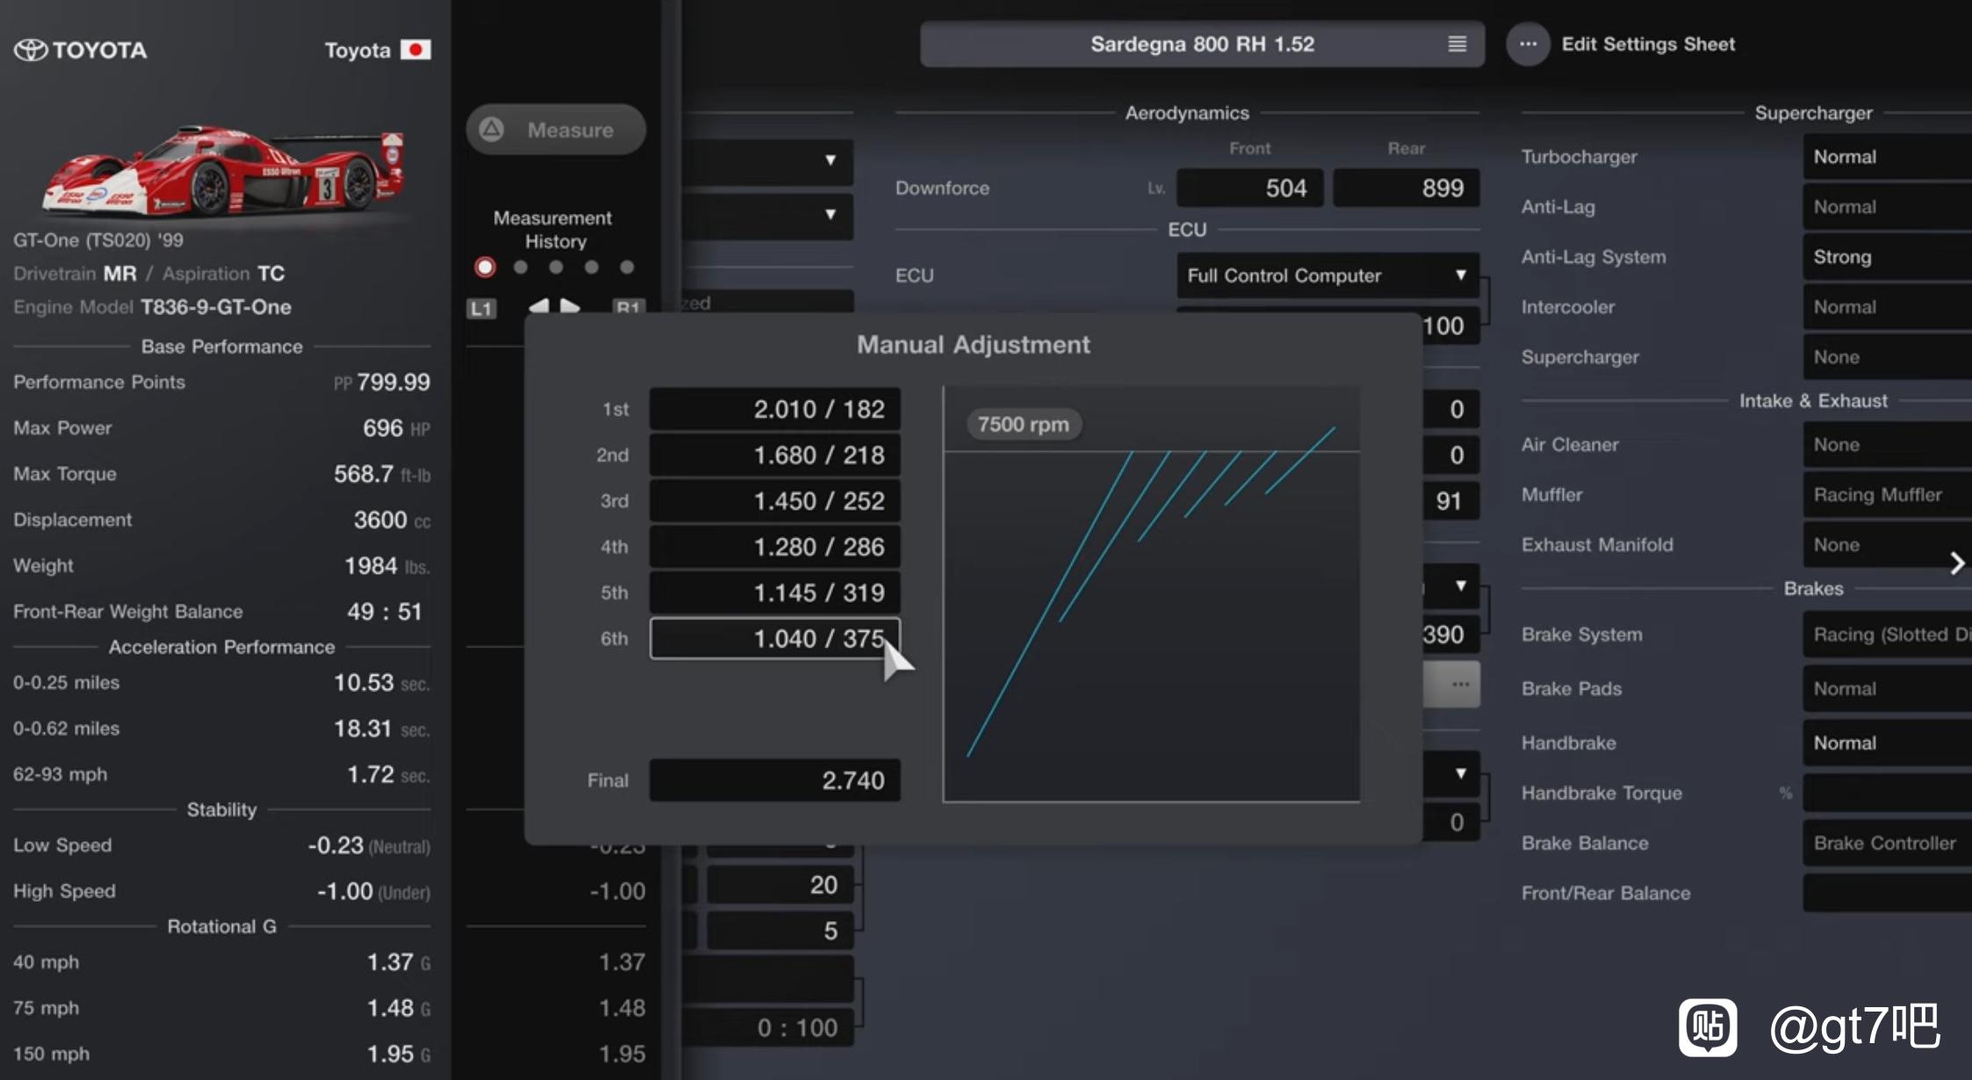Click the Edit Settings Sheet label
This screenshot has height=1080, width=1972.
pos(1648,44)
